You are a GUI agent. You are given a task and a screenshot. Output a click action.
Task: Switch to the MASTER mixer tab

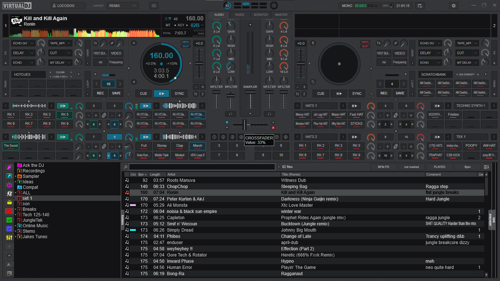click(x=281, y=15)
